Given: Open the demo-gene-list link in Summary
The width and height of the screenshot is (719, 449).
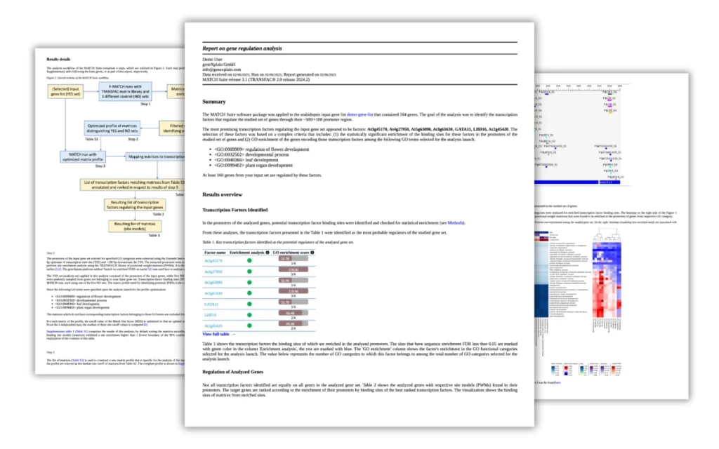Looking at the screenshot, I should click(360, 114).
